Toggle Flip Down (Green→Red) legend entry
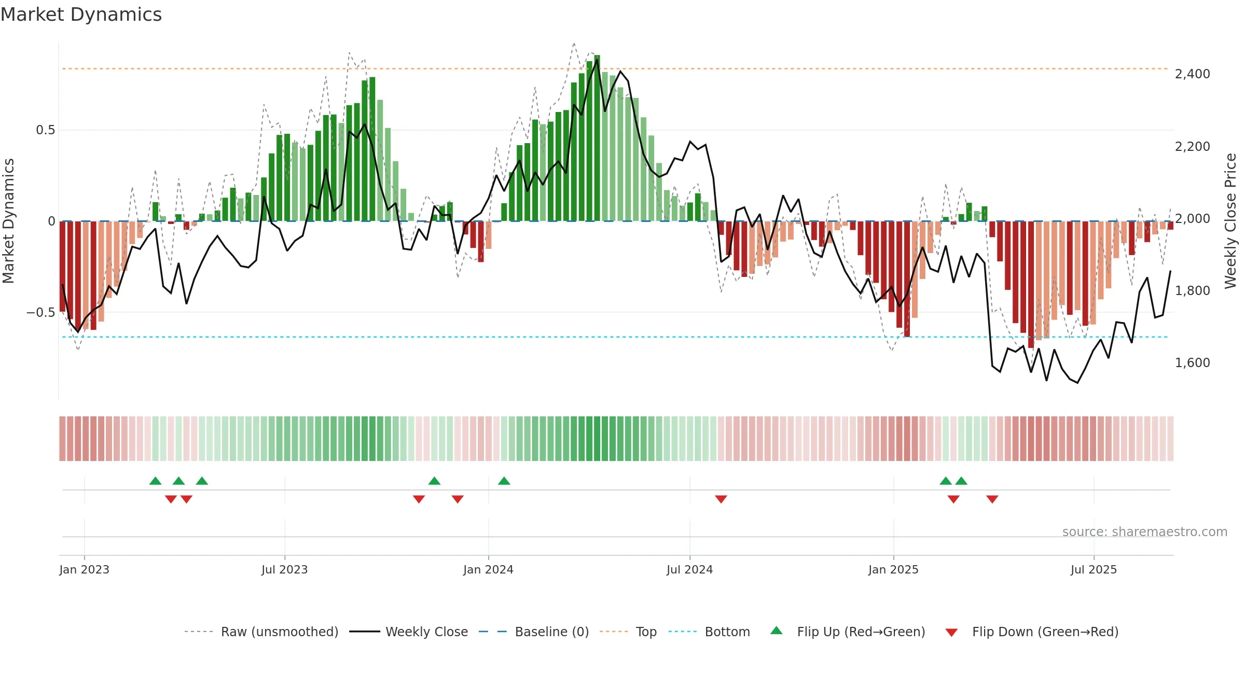The width and height of the screenshot is (1245, 700). (1032, 632)
